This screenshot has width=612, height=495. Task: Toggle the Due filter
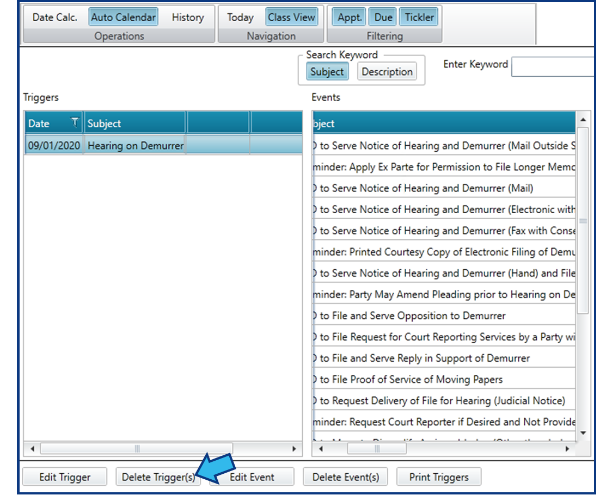pyautogui.click(x=383, y=17)
